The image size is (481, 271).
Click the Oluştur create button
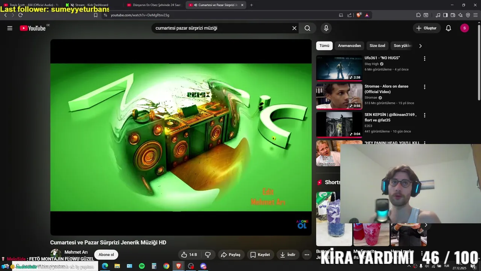click(427, 28)
